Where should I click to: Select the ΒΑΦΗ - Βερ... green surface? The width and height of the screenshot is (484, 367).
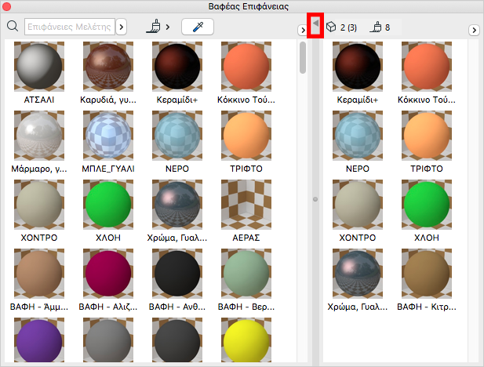point(246,274)
